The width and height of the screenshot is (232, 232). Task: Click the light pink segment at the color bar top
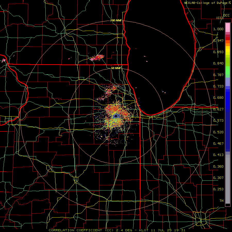[x=228, y=27]
